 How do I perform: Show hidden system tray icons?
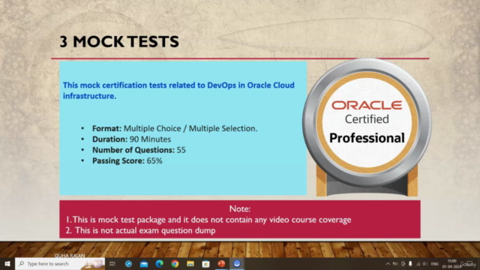click(x=388, y=263)
